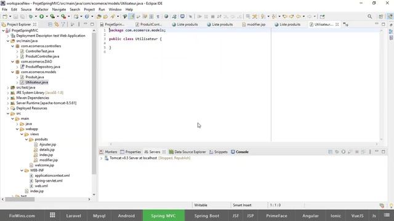The width and height of the screenshot is (394, 221).
Task: Collapse the WEB-INF folder
Action: (22, 171)
